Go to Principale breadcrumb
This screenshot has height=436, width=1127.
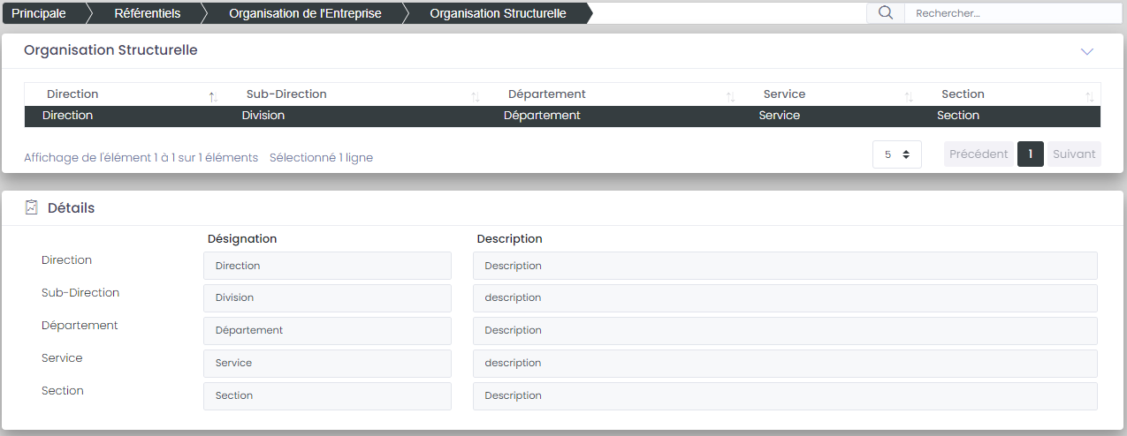(x=39, y=13)
